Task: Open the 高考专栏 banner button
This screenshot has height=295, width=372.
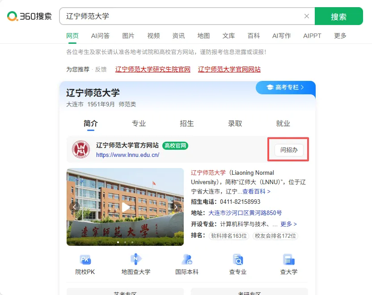Action: (x=285, y=87)
